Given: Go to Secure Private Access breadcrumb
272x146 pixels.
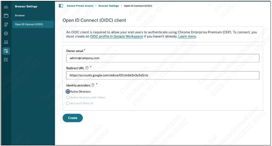Looking at the screenshot, I should (x=80, y=6).
